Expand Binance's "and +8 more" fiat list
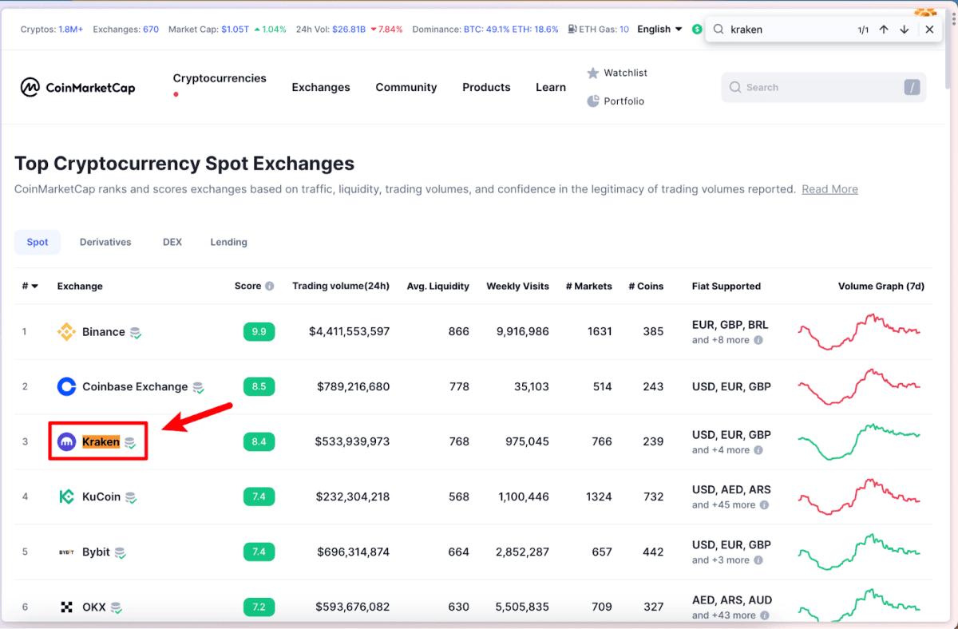Screen dimensions: 958x629 click(725, 340)
